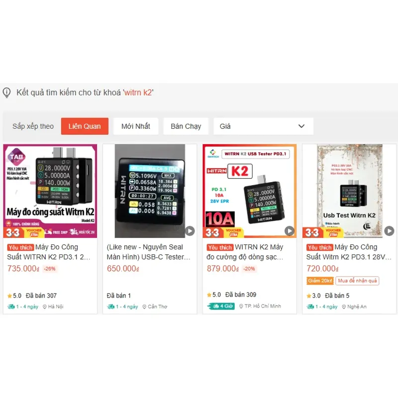Open the Máy Đo Công Suất WITRN K2 735.000đ title
Image resolution: width=398 pixels, height=398 pixels.
49,252
